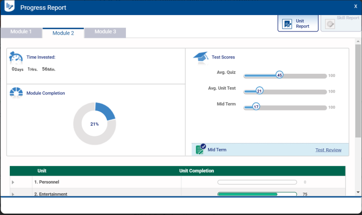Close the Progress Report dialog
The height and width of the screenshot is (215, 362).
tap(355, 6)
